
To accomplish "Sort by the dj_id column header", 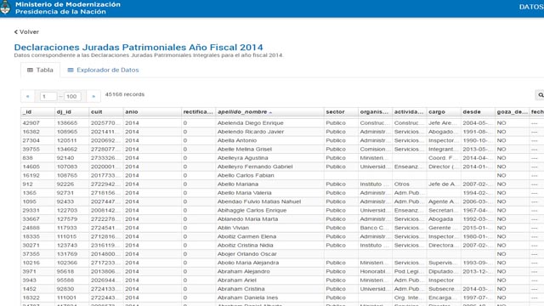I will pyautogui.click(x=71, y=112).
